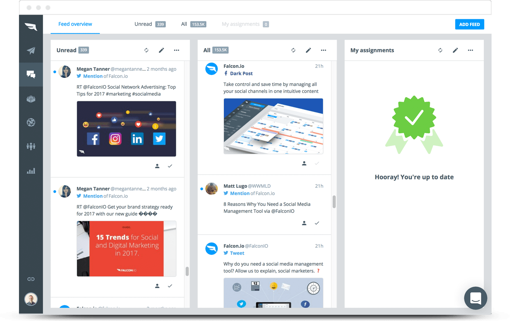This screenshot has width=513, height=321.
Task: Open Mention link in Matt Lugo's post
Action: [x=240, y=193]
